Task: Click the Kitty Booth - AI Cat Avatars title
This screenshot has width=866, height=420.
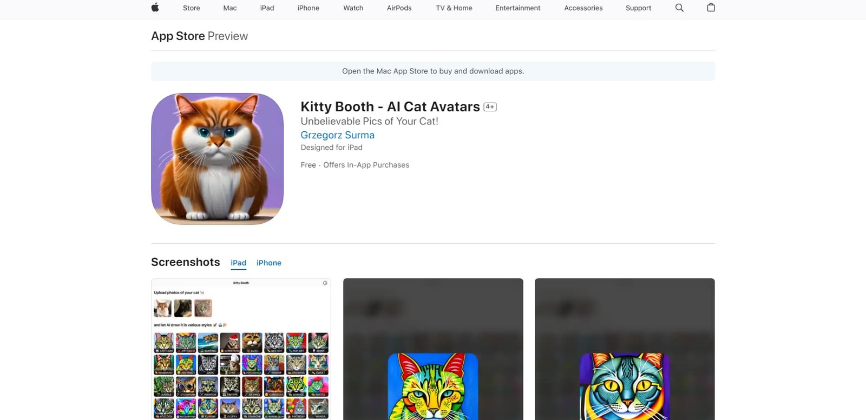Action: (x=390, y=107)
